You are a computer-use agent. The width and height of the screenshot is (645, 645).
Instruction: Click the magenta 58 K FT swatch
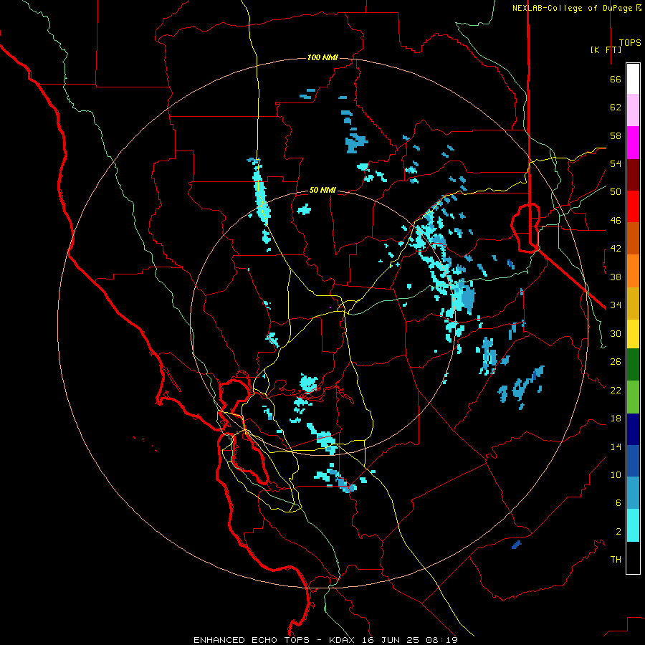point(633,143)
